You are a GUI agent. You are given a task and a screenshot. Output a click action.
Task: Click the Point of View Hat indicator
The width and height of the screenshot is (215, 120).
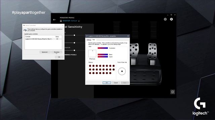(x=122, y=71)
